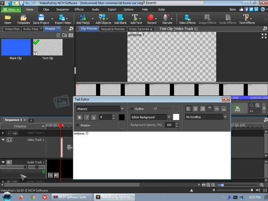Screen dimensions: 268x201
Task: Increase the font size stepper
Action: pos(114,116)
